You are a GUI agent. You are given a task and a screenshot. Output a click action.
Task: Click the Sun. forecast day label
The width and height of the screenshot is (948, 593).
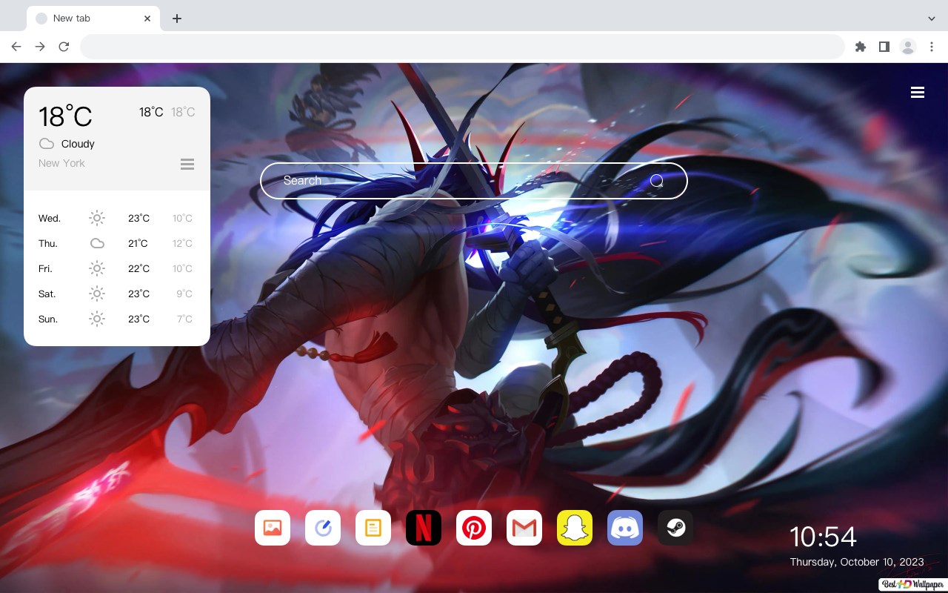click(x=48, y=319)
